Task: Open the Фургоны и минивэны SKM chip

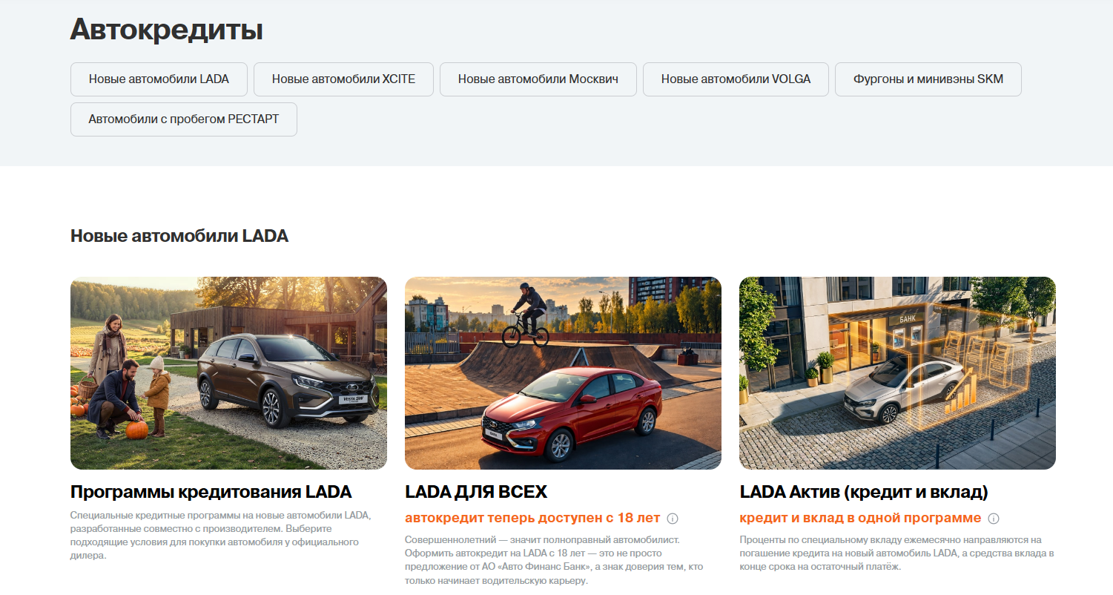Action: [x=928, y=79]
